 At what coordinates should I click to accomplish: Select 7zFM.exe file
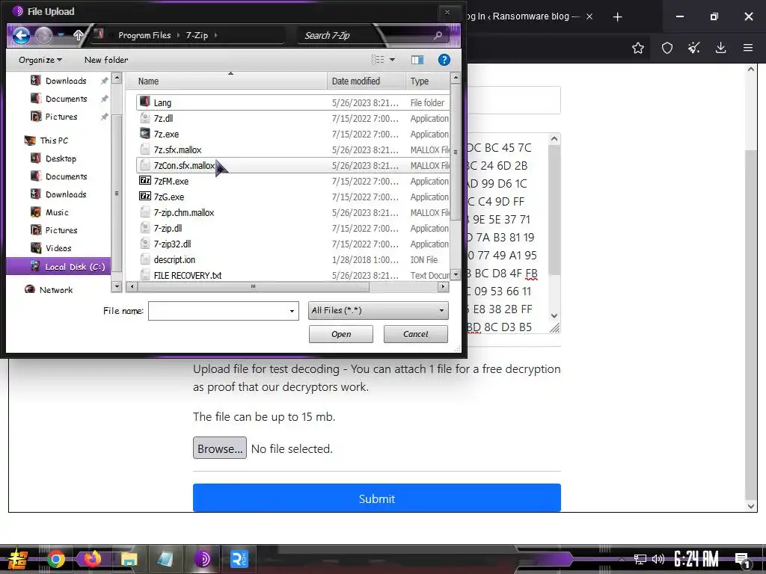(x=293, y=181)
